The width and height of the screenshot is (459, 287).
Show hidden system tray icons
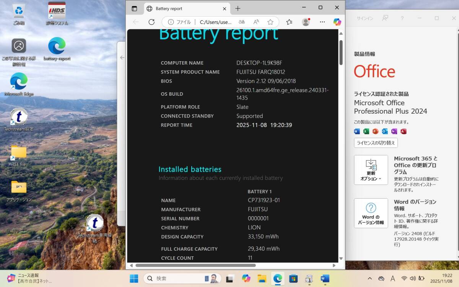[369, 279]
